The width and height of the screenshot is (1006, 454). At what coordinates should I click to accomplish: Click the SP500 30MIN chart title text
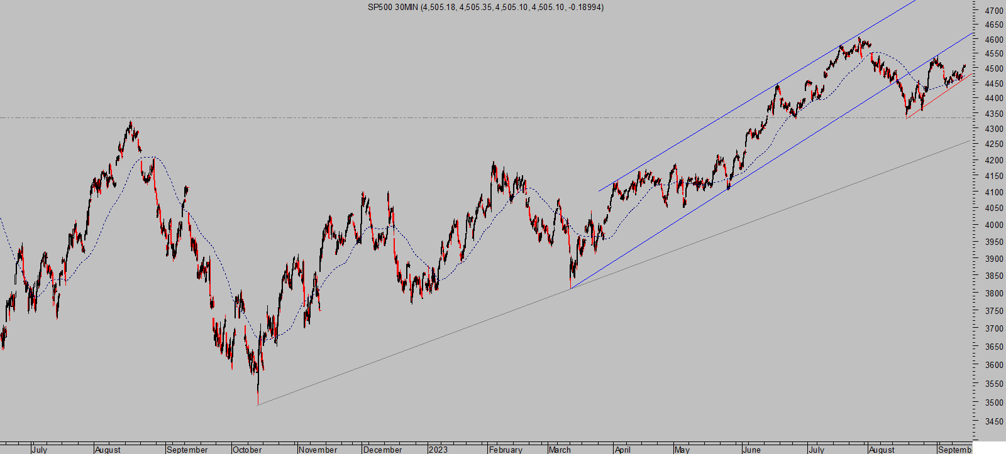pos(485,7)
